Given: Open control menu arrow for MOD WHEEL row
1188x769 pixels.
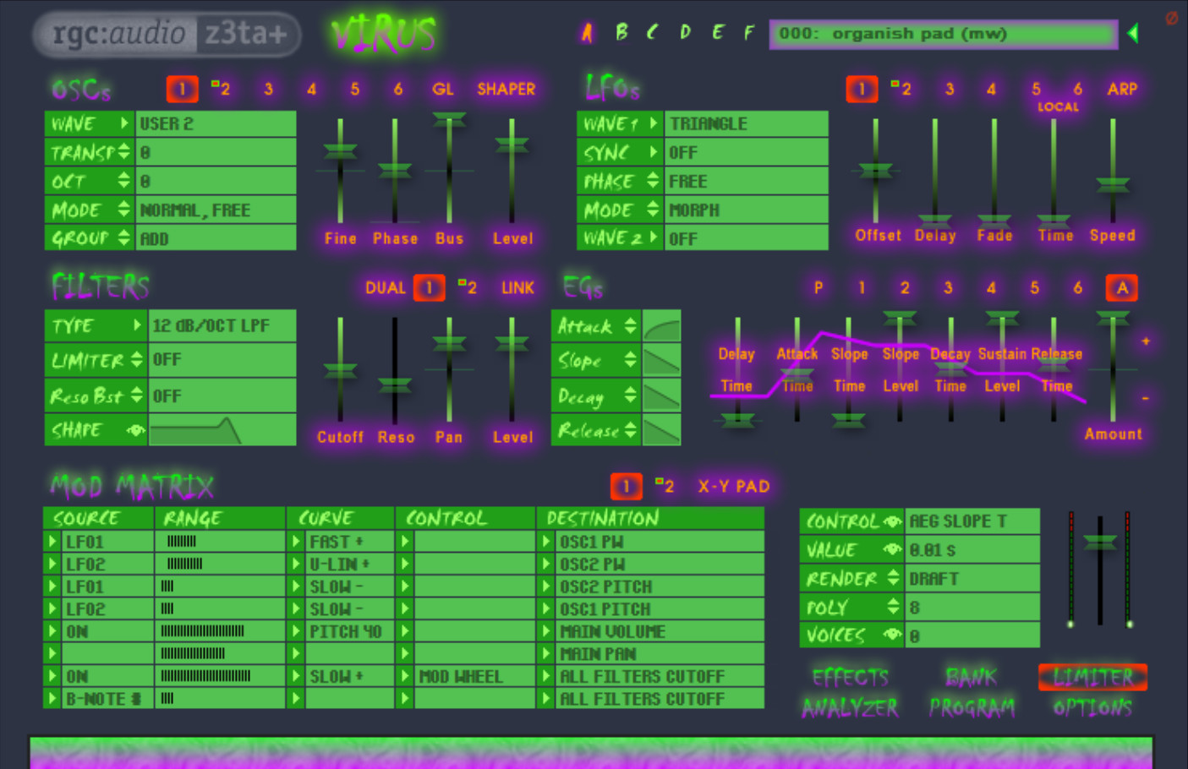Looking at the screenshot, I should click(405, 676).
